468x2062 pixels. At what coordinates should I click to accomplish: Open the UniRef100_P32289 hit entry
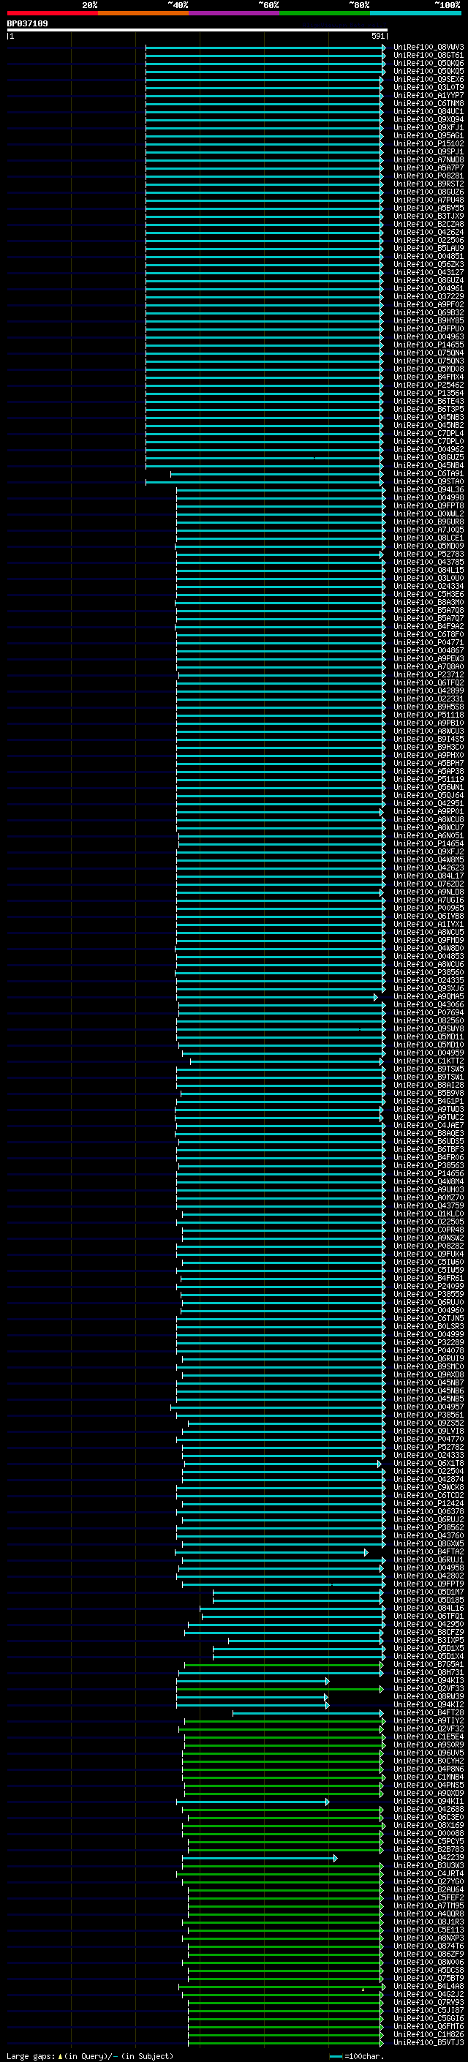click(428, 1342)
